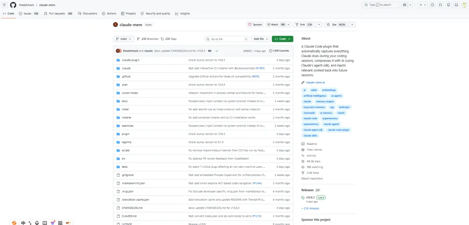Screen dimensions: 469x225
Task: Open the .github folder
Action: click(126, 76)
